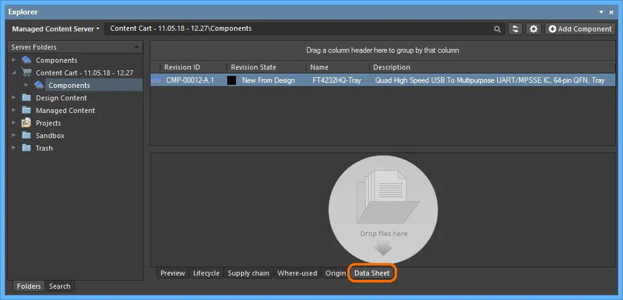Open settings with the gear icon
The width and height of the screenshot is (623, 300).
click(x=534, y=29)
